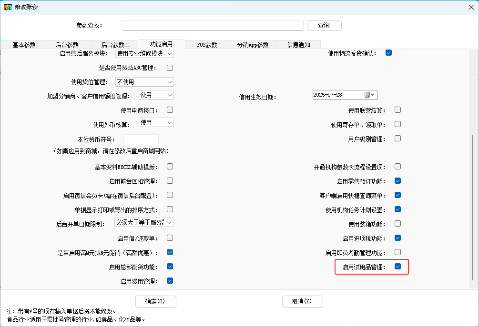Enable 使用装箱功能 checkbox
Screen dimensions: 479x327
point(397,224)
